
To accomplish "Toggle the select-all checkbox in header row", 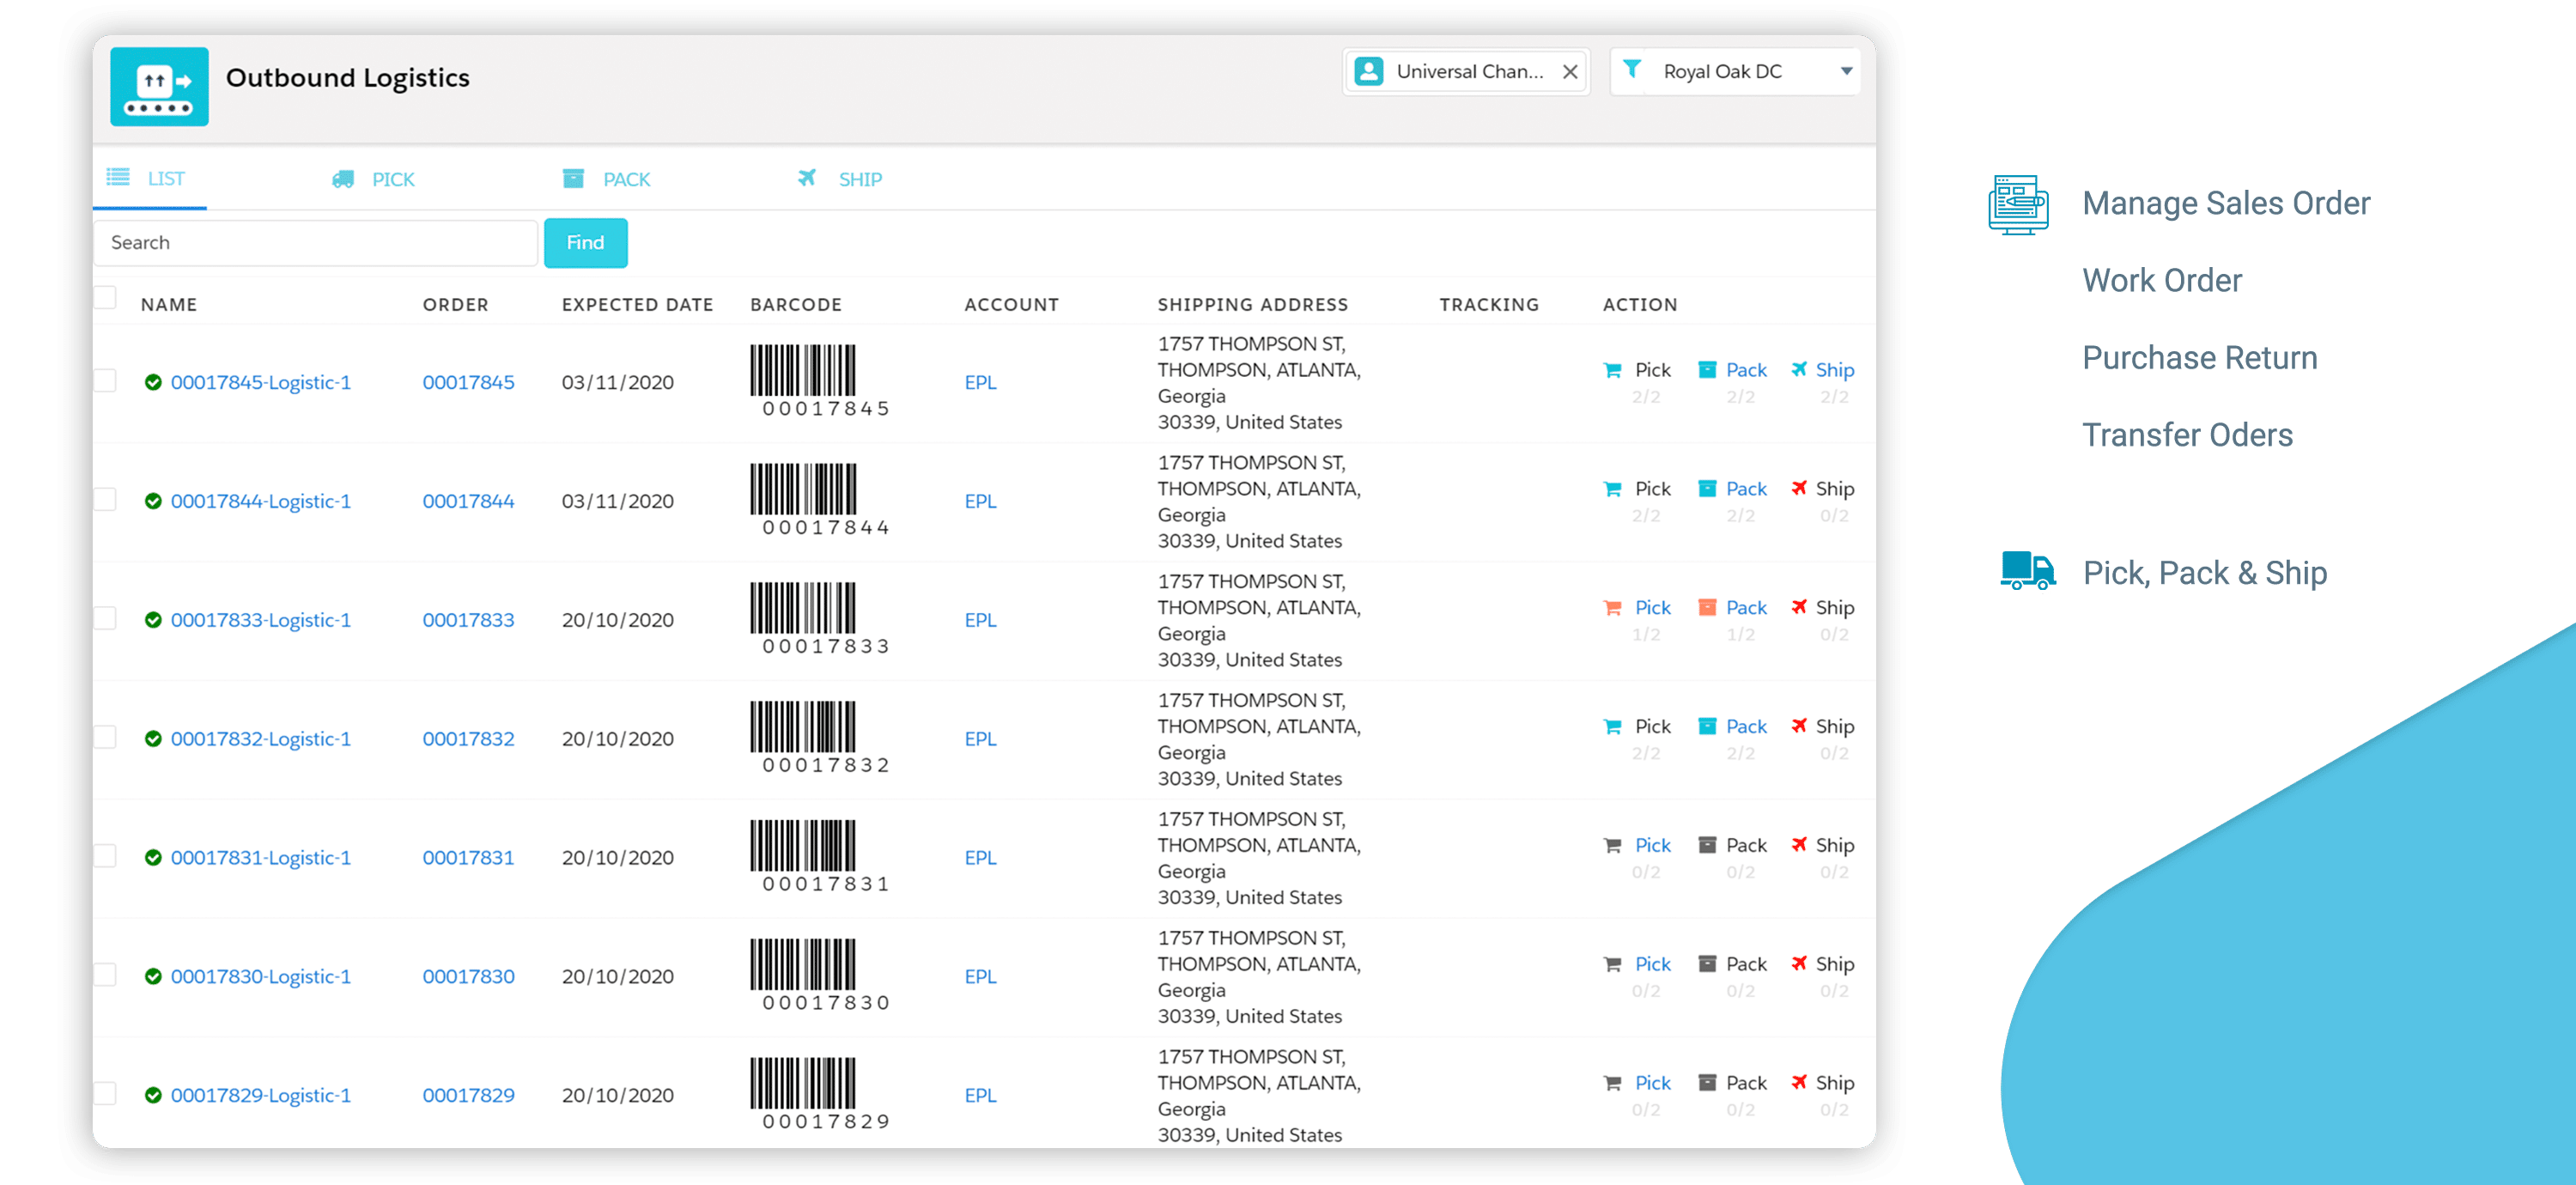I will coord(105,298).
